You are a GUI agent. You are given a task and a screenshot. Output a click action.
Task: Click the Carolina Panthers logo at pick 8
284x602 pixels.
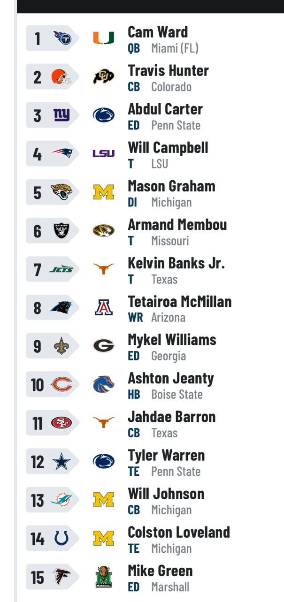(61, 307)
